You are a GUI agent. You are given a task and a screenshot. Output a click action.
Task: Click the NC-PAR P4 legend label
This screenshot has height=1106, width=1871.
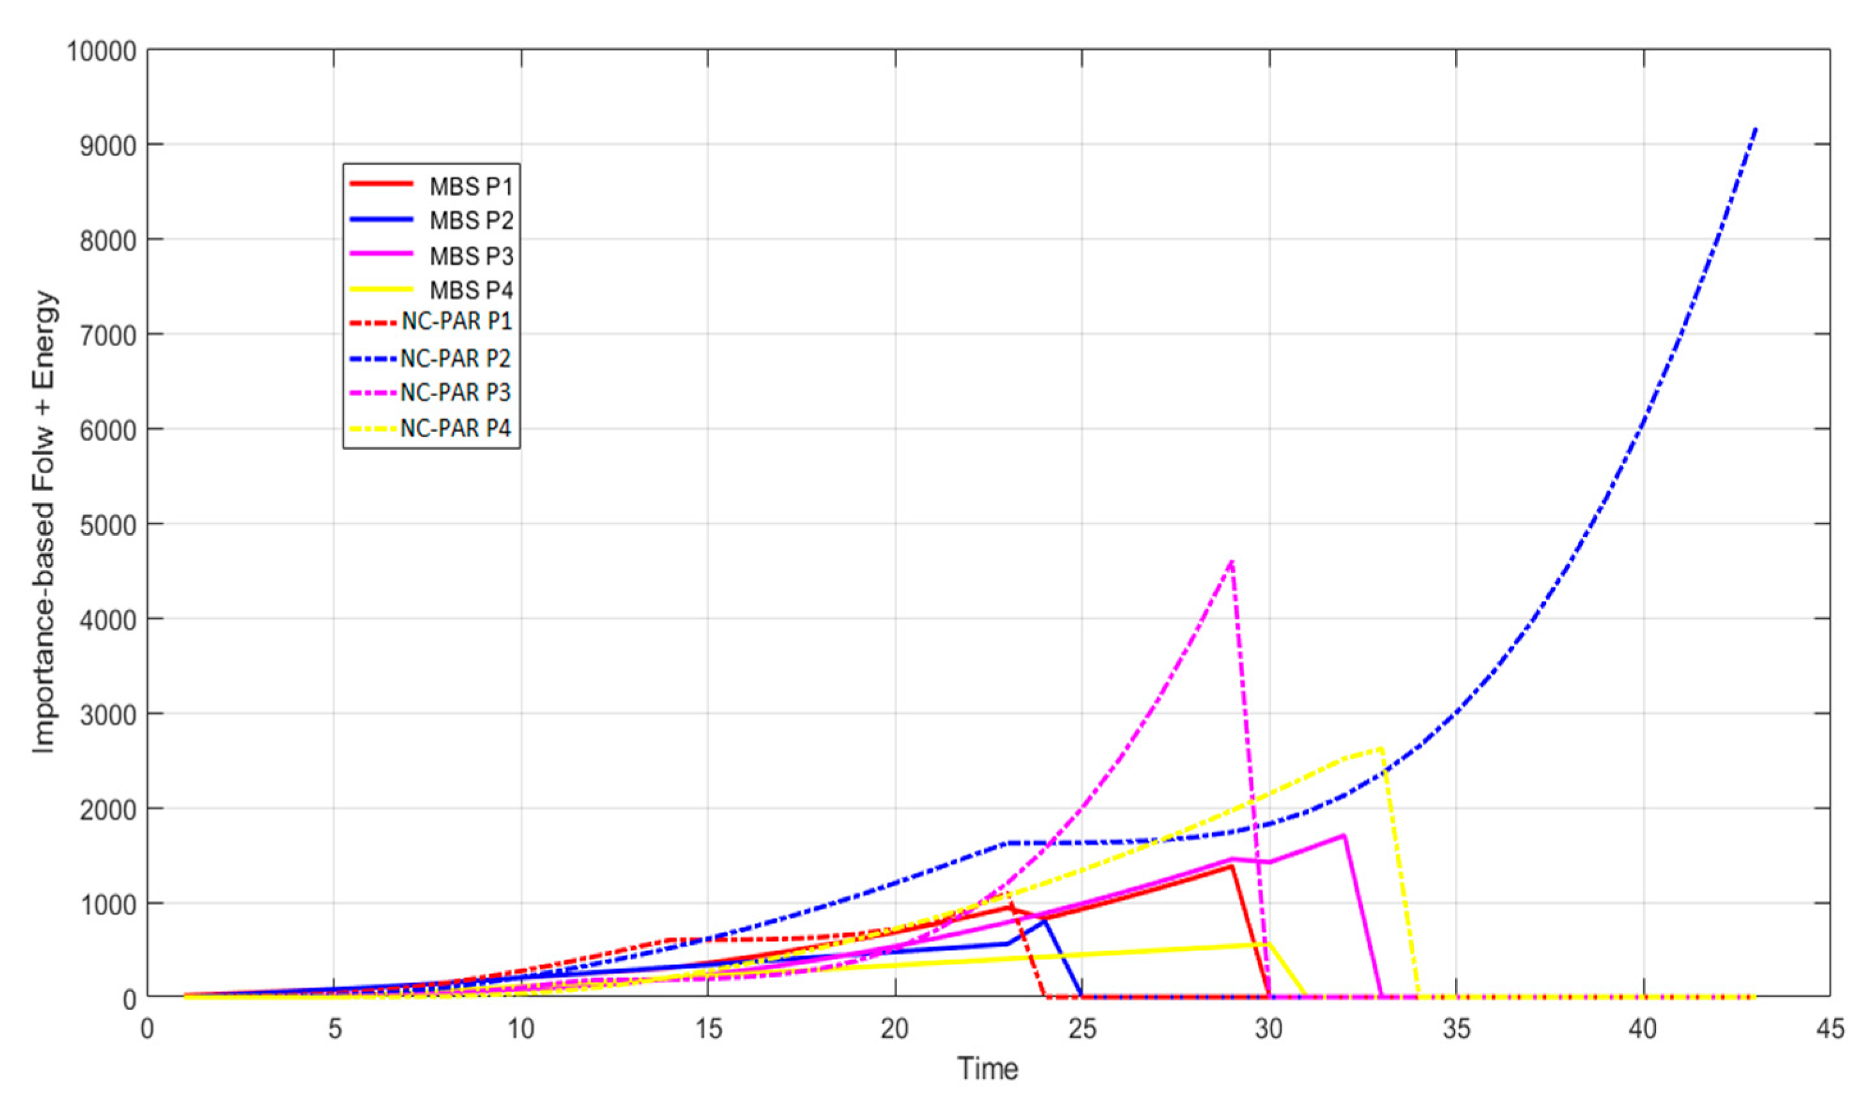[456, 428]
